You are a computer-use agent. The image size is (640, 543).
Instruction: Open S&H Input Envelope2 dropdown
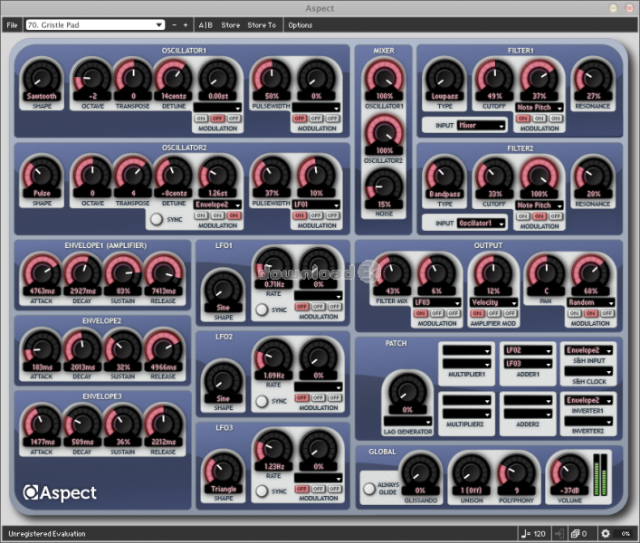tap(589, 350)
